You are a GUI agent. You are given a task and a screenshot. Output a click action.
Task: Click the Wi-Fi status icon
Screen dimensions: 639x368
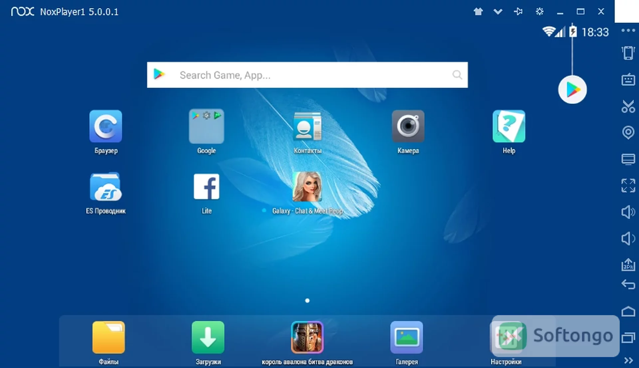[548, 32]
